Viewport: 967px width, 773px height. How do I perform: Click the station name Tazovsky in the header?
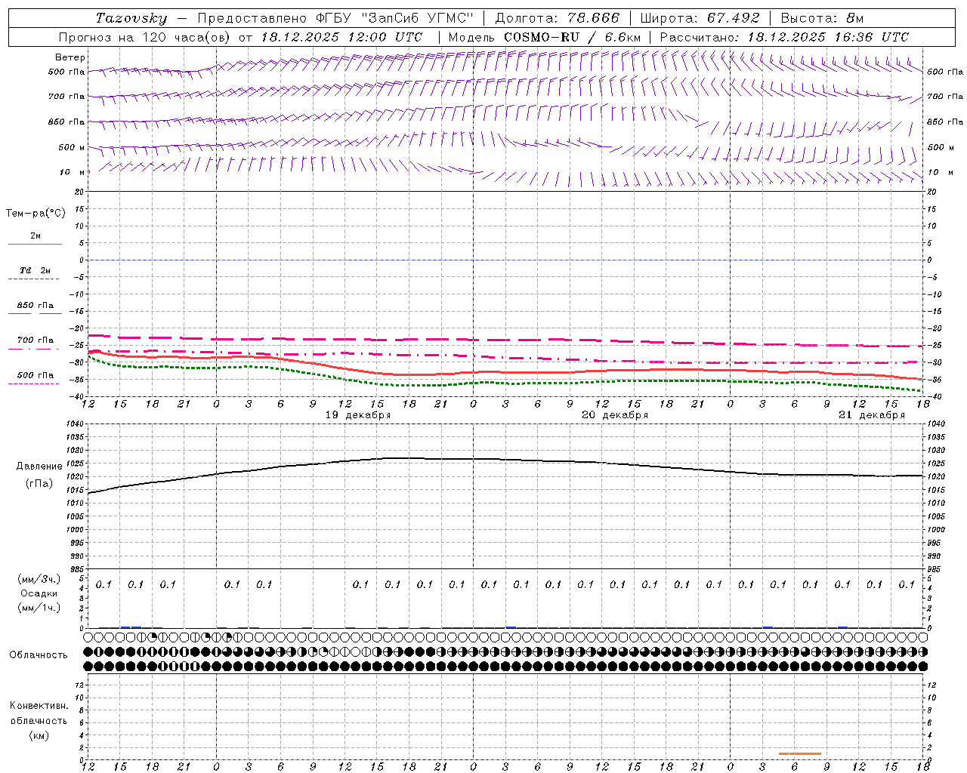[131, 18]
